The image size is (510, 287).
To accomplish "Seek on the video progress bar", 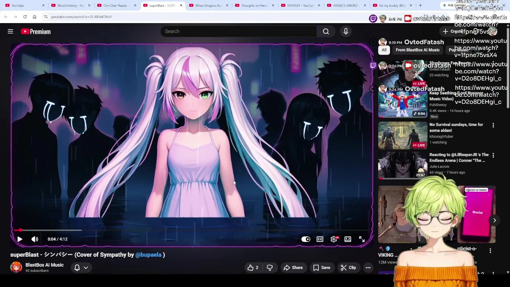I will [x=191, y=230].
